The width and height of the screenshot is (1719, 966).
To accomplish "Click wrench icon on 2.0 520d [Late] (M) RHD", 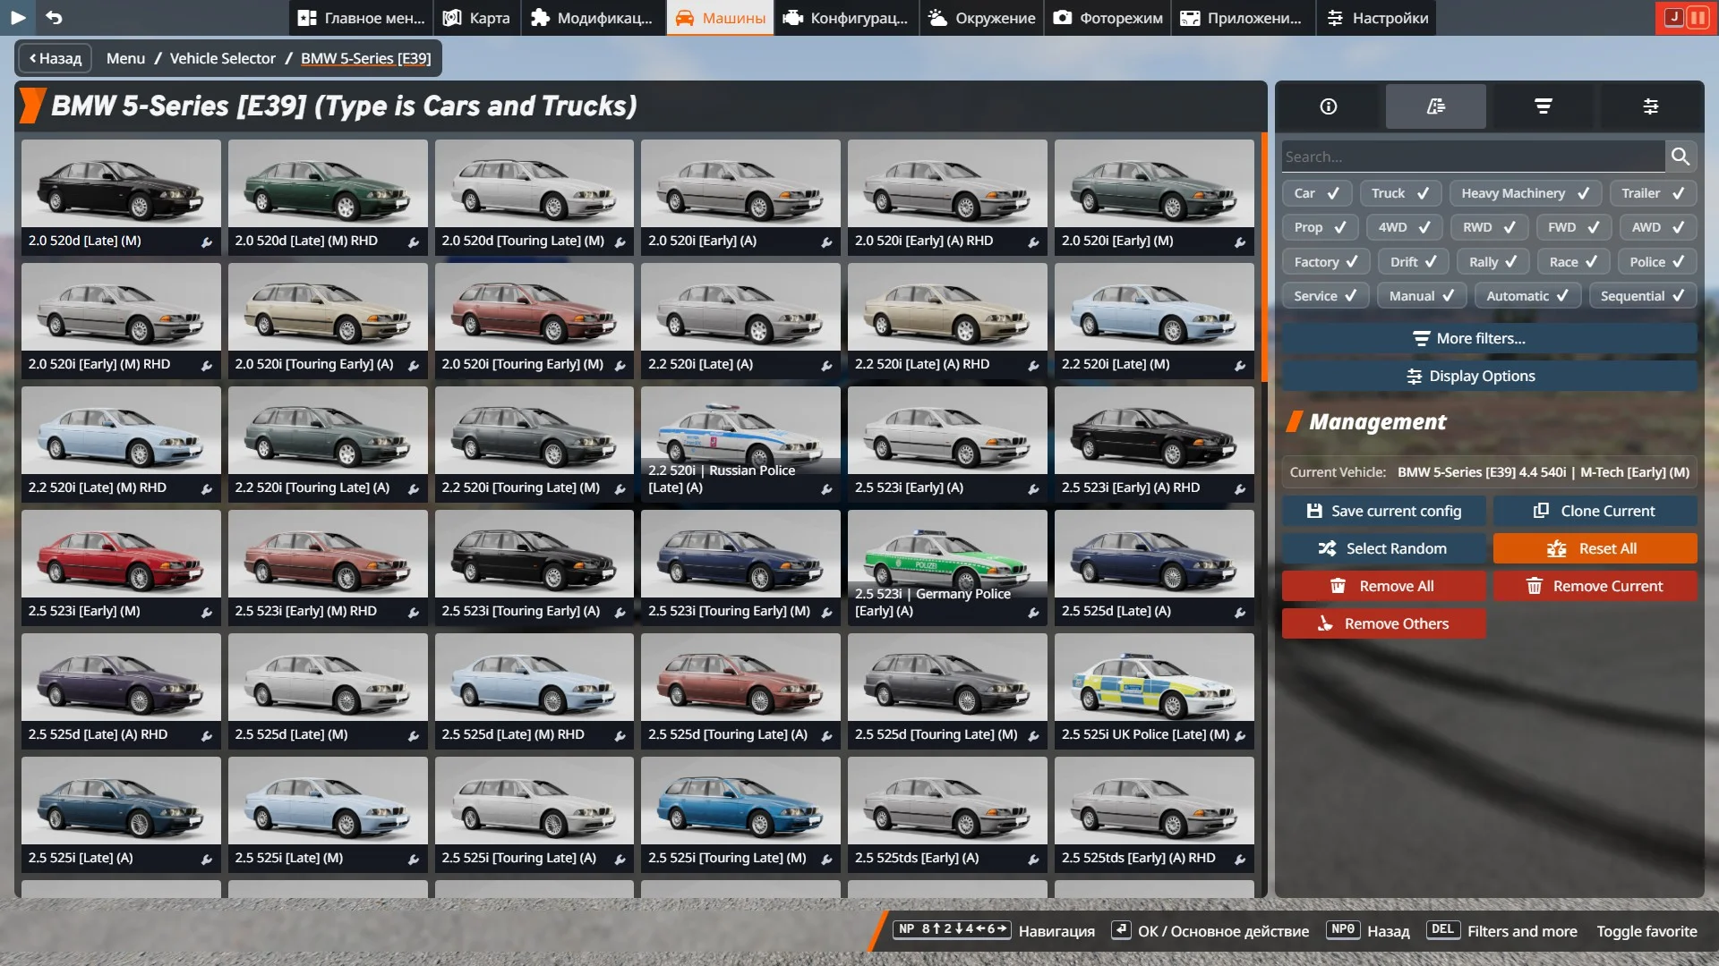I will tap(414, 242).
